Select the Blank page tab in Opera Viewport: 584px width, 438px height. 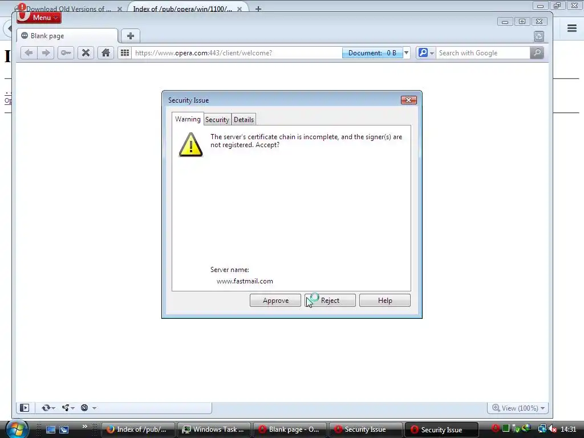[x=67, y=36]
